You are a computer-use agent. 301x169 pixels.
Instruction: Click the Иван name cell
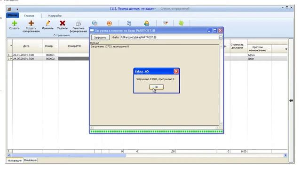point(259,59)
